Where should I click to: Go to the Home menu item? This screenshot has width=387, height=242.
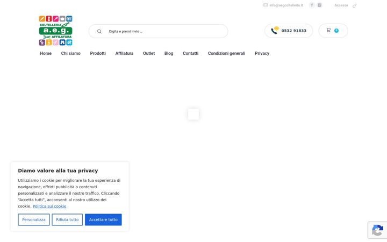point(46,53)
